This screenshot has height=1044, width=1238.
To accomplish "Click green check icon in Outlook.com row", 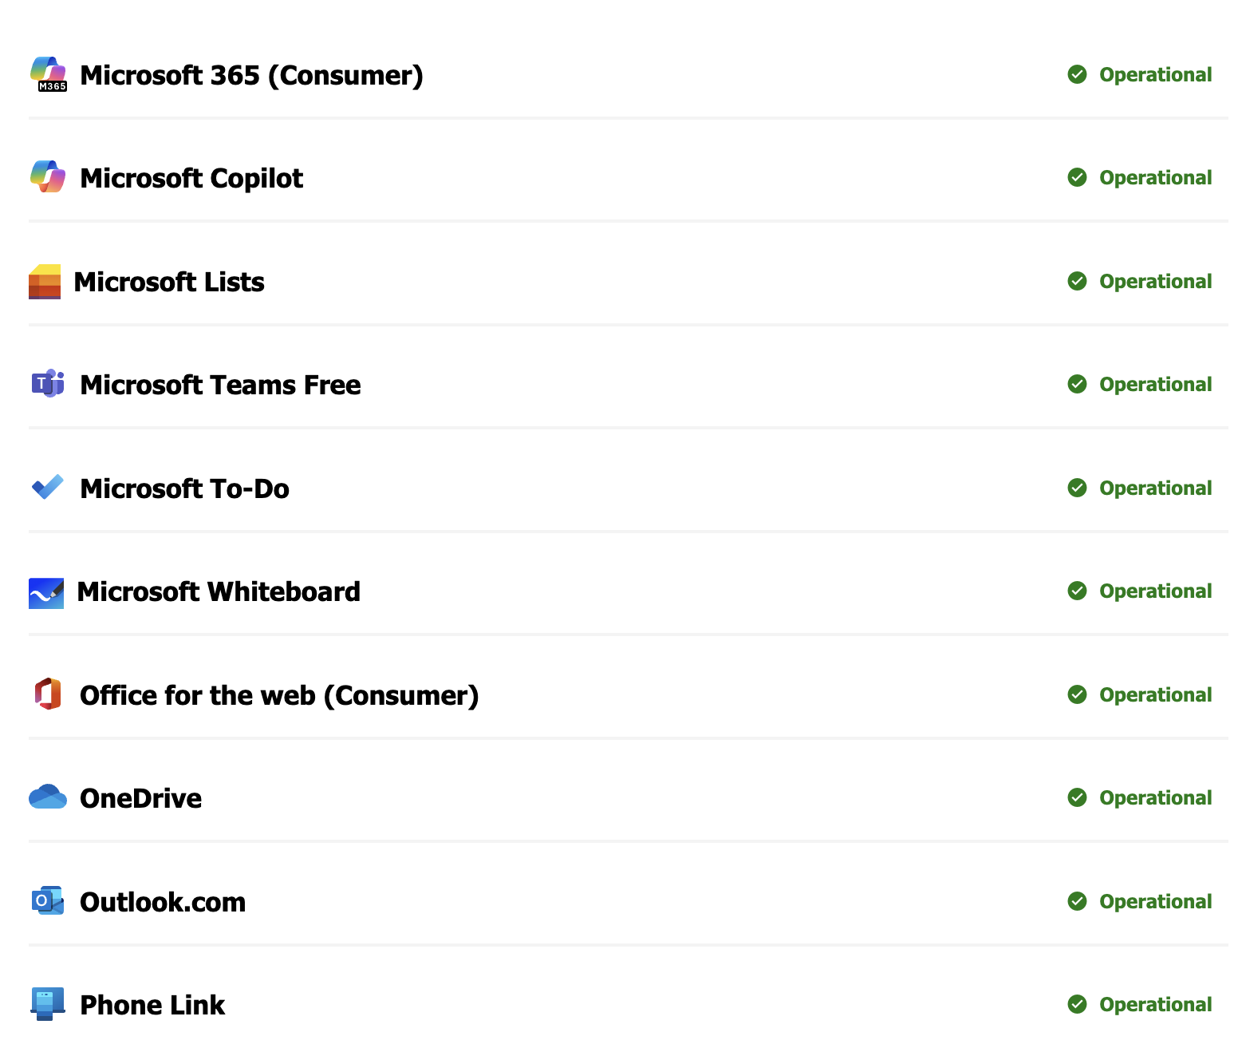I will tap(1077, 901).
